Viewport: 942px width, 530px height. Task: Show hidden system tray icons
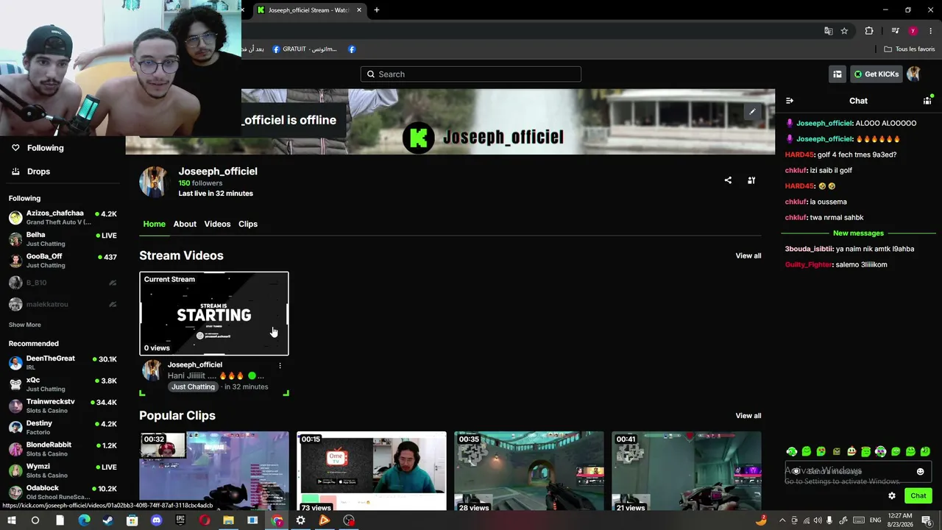click(x=782, y=520)
